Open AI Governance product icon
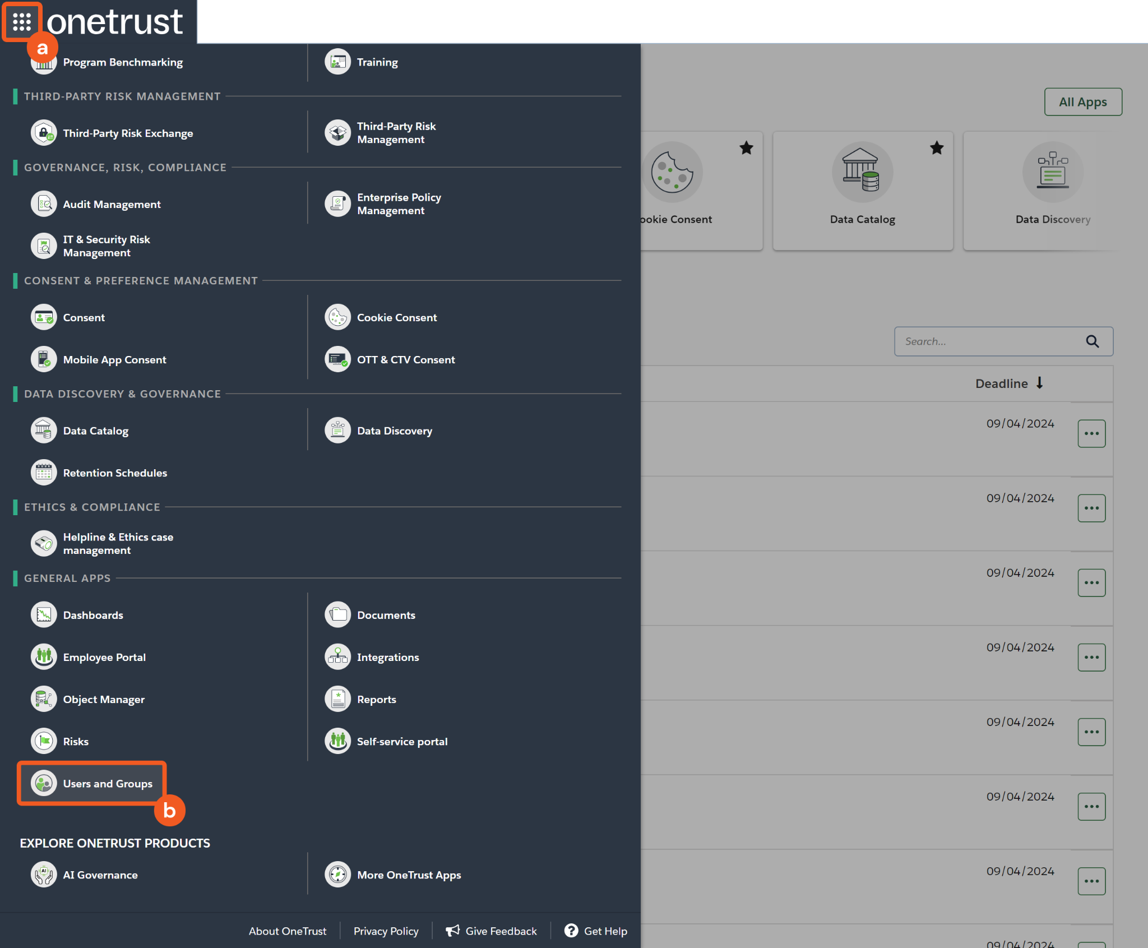The image size is (1148, 948). click(x=44, y=875)
